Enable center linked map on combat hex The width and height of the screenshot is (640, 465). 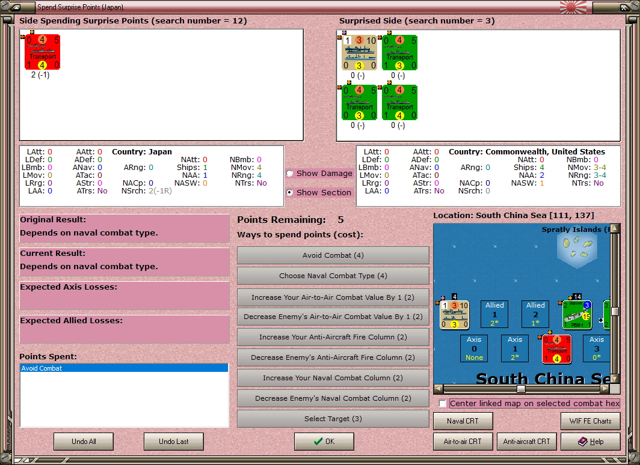(x=443, y=404)
